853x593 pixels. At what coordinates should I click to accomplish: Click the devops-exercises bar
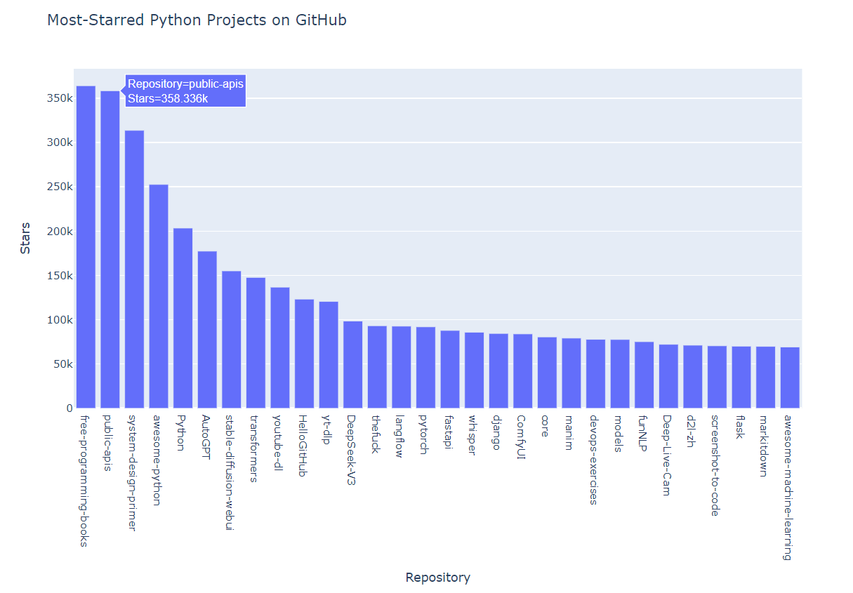coord(596,374)
